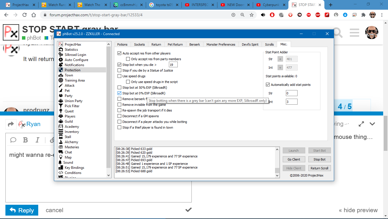The image size is (388, 219).
Task: Click the forum hamburger menu icon
Action: tap(354, 33)
